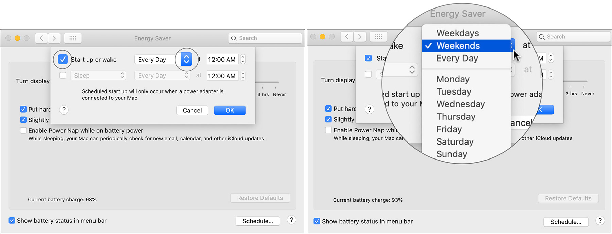This screenshot has height=234, width=612.
Task: Click the 12:00 AM field for Start up
Action: pos(222,60)
